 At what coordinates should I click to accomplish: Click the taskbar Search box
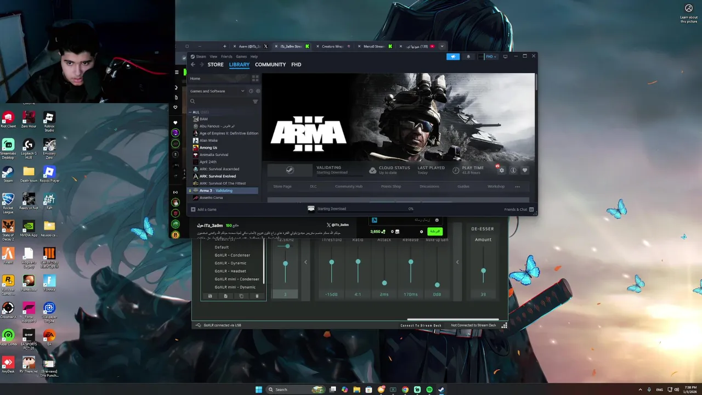[x=295, y=390]
